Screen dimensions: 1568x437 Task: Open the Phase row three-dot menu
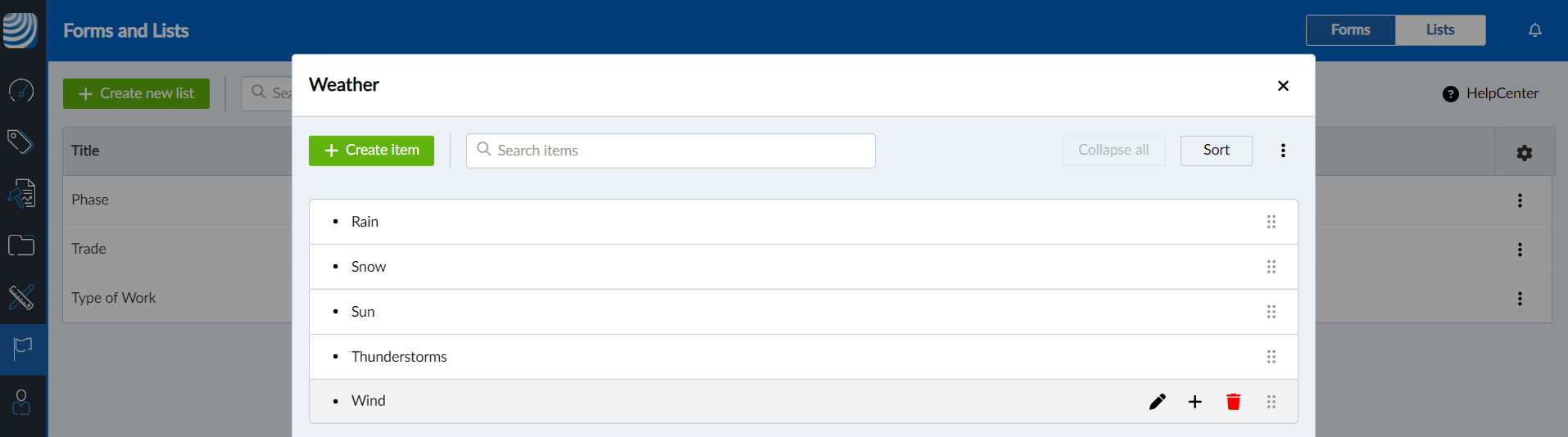tap(1520, 200)
